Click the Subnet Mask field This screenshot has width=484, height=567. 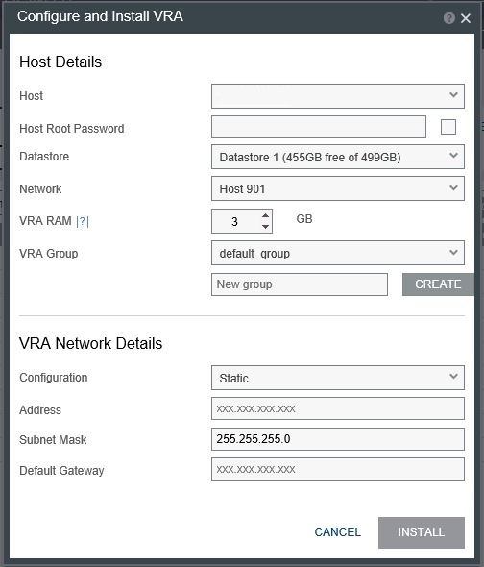338,439
